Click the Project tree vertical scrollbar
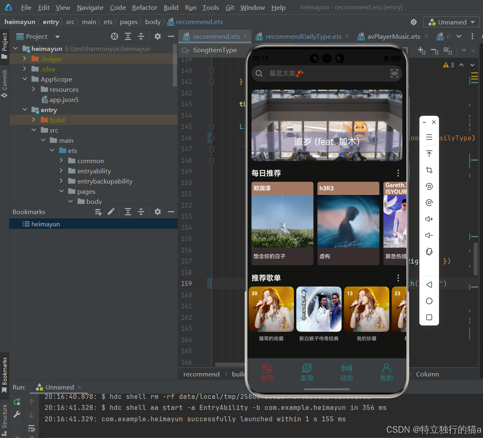 point(175,65)
